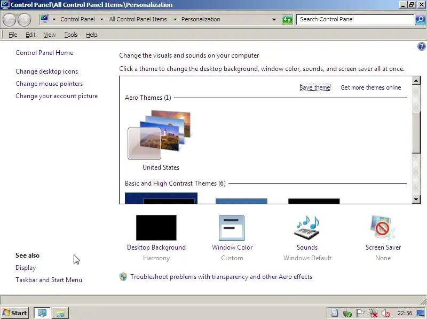This screenshot has height=320, width=427.
Task: Click the Screen Saver label link
Action: point(383,247)
